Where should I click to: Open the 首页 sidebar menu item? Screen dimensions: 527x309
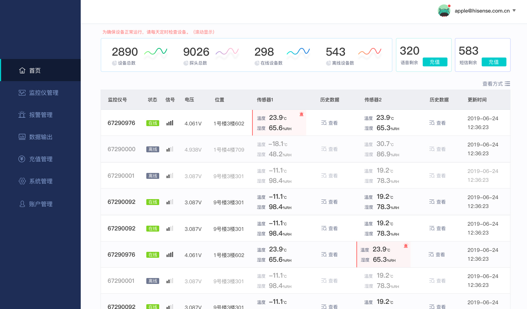tap(35, 70)
